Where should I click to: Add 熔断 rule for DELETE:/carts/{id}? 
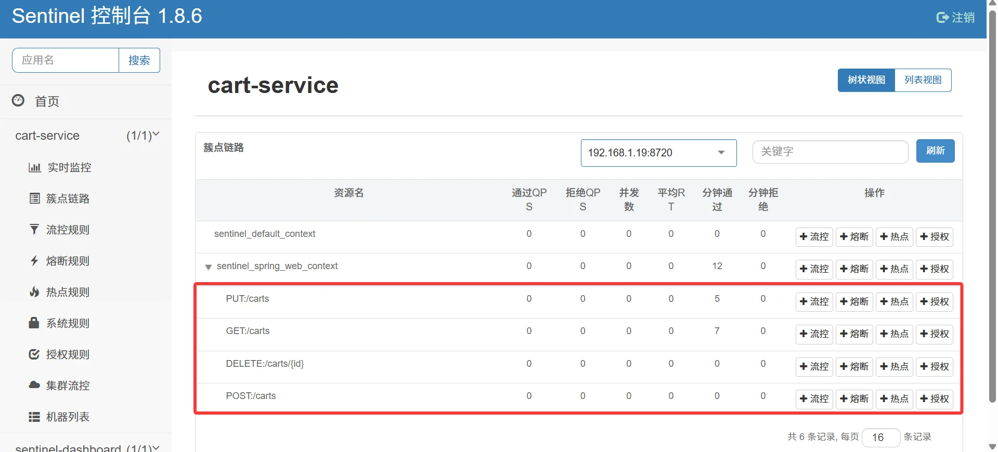pyautogui.click(x=854, y=367)
